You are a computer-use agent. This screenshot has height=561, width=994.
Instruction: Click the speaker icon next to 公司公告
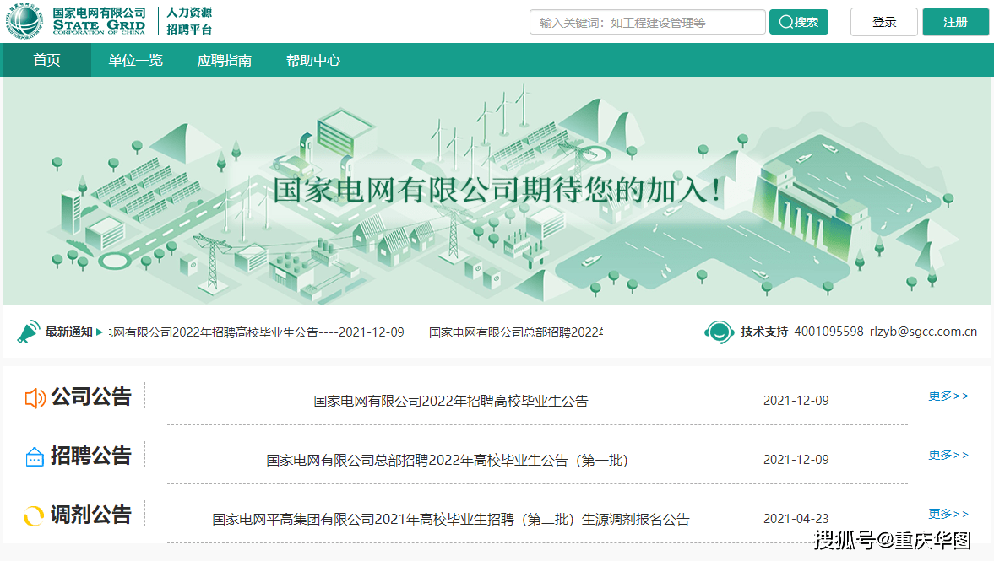[x=35, y=397]
